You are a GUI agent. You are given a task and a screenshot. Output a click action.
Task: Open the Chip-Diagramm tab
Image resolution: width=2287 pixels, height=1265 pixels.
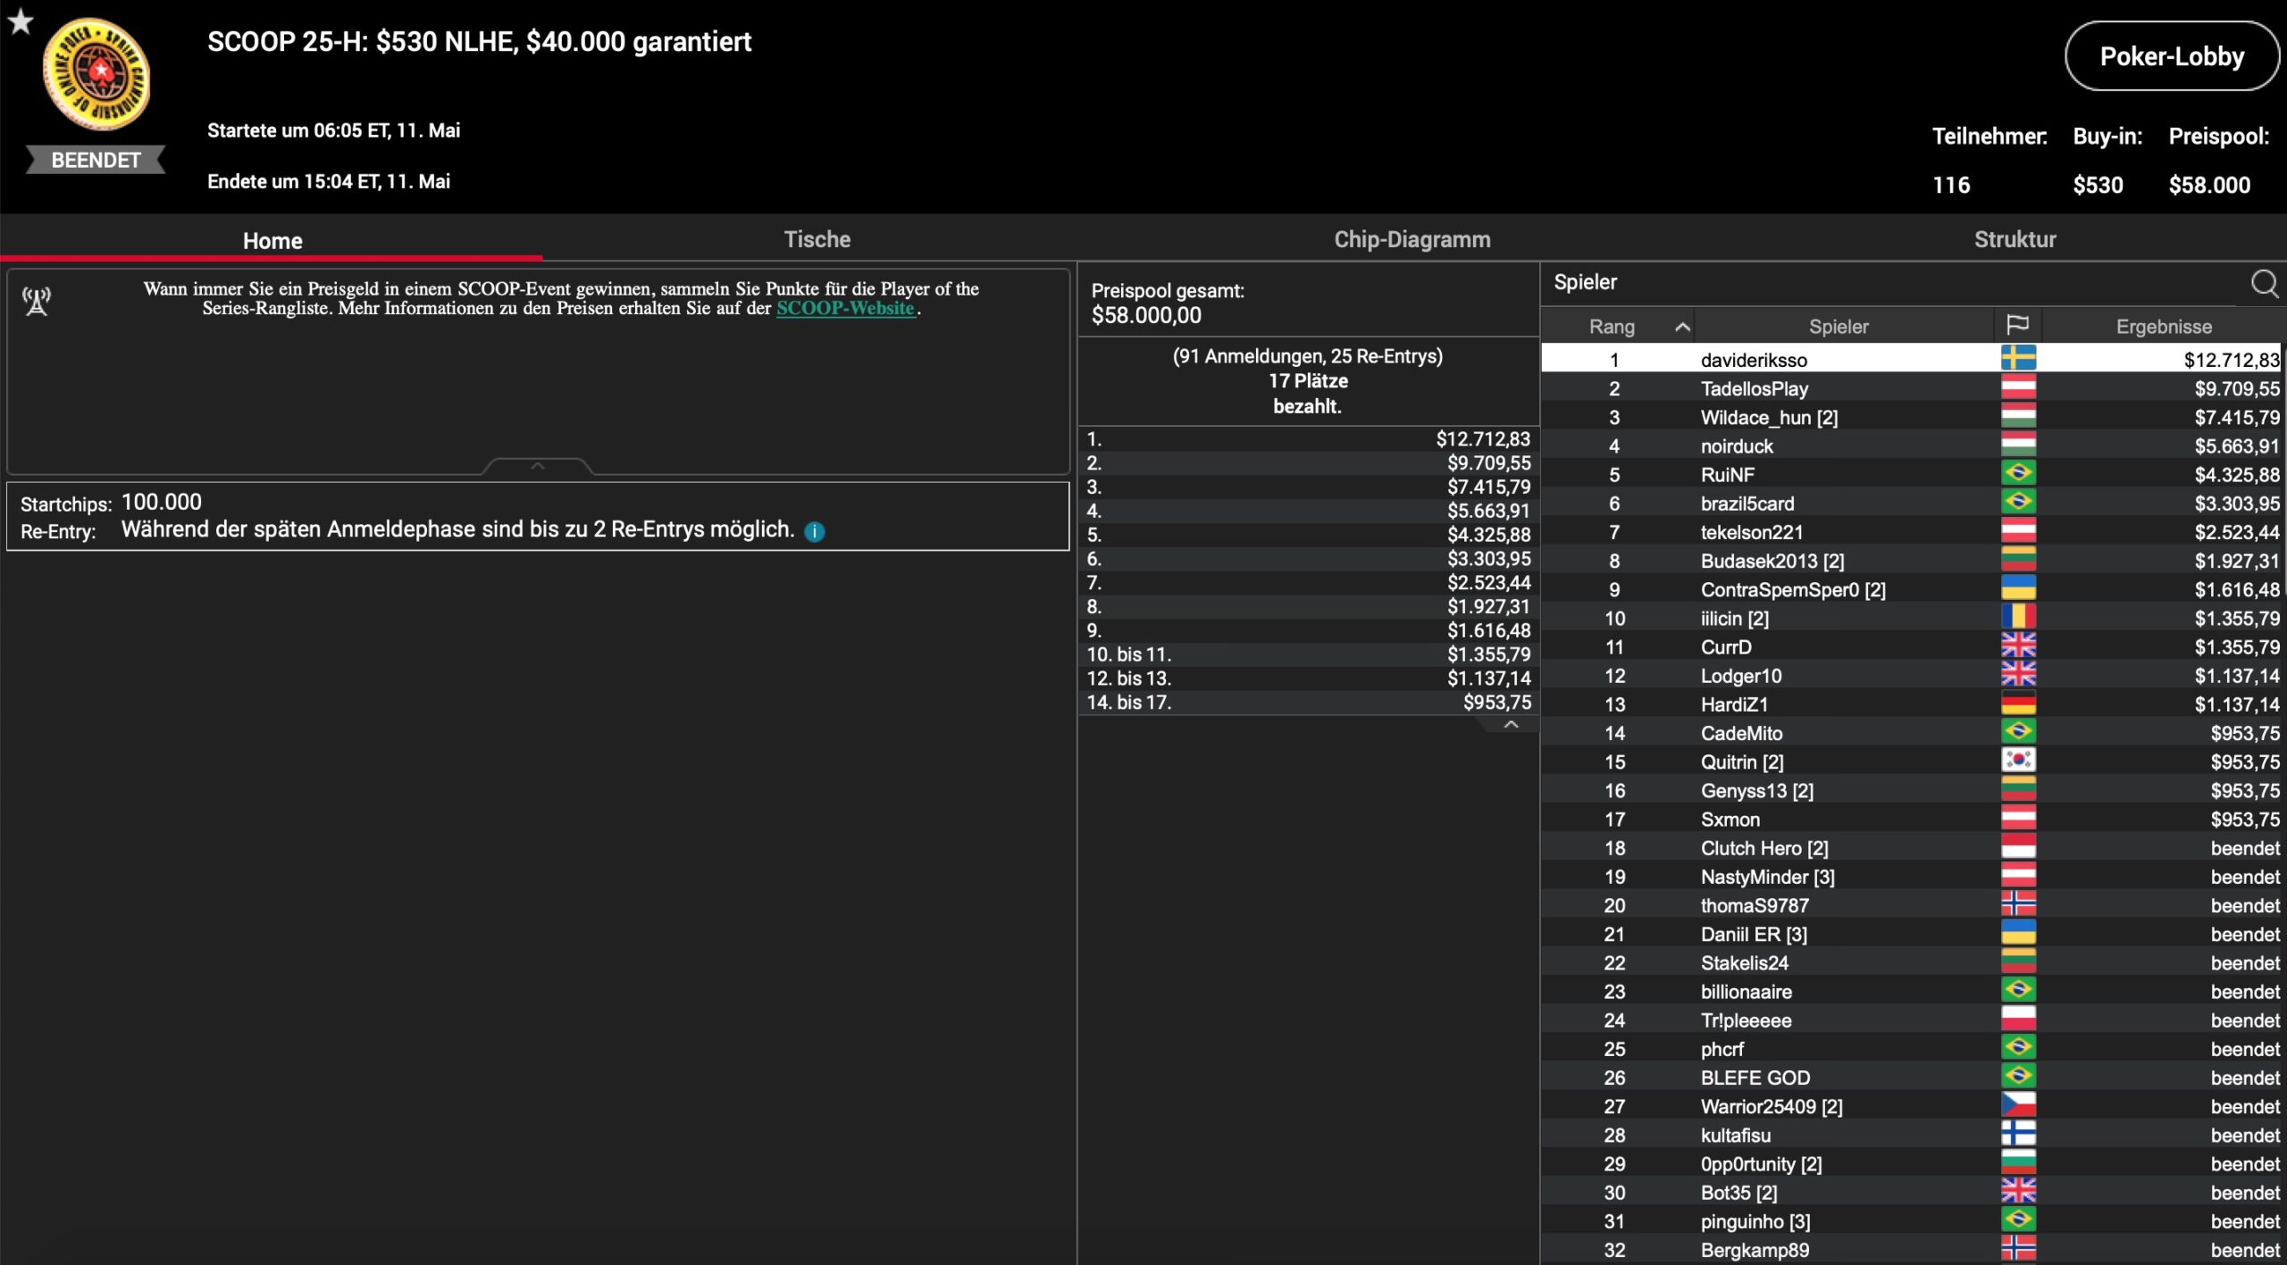pyautogui.click(x=1412, y=239)
